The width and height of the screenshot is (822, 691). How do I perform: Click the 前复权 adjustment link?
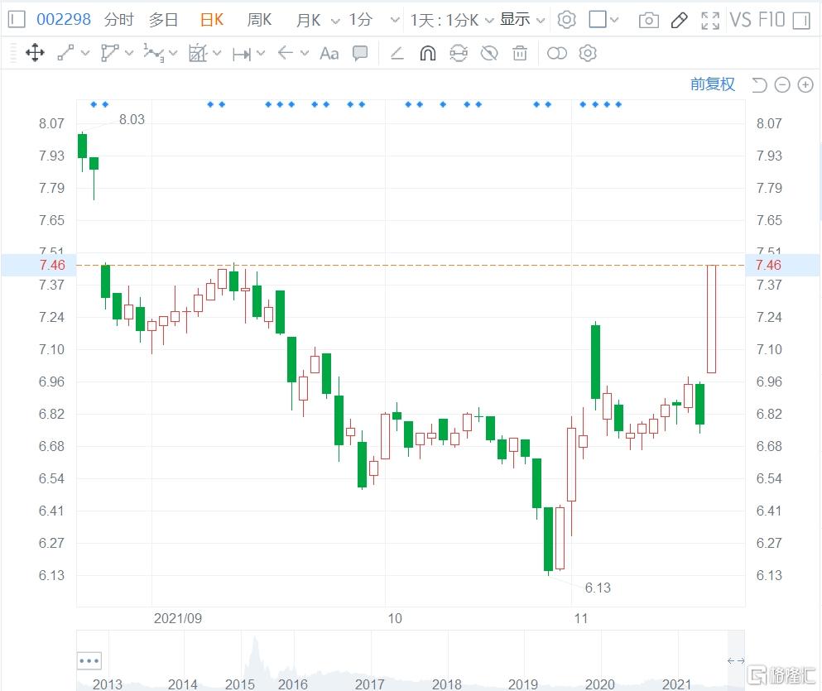(713, 84)
